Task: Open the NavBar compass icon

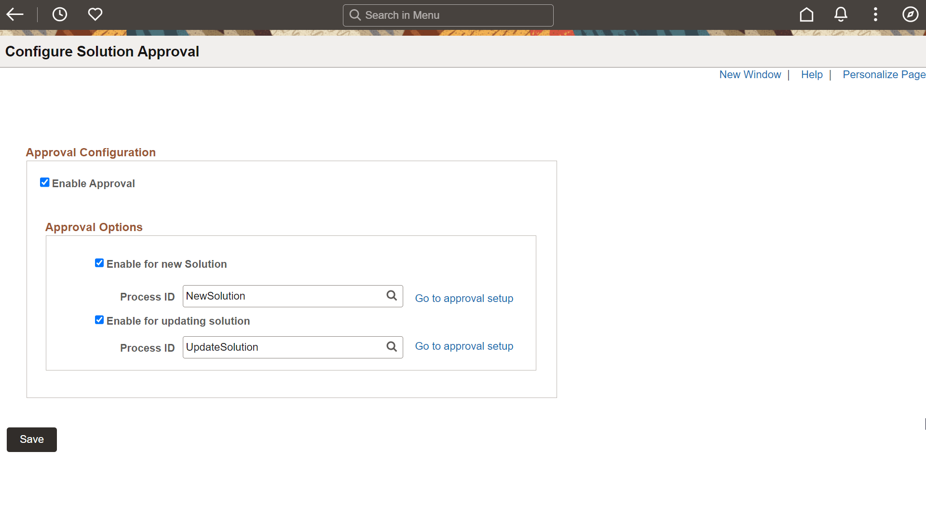Action: (911, 14)
